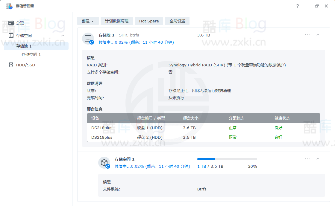Open the ellipsis menu for 存储空间 1
The width and height of the screenshot is (335, 206).
click(307, 159)
